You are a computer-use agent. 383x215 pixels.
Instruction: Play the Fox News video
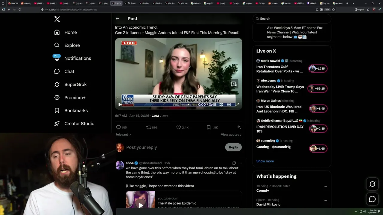(120, 105)
